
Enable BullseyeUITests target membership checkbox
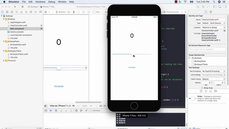[189, 64]
